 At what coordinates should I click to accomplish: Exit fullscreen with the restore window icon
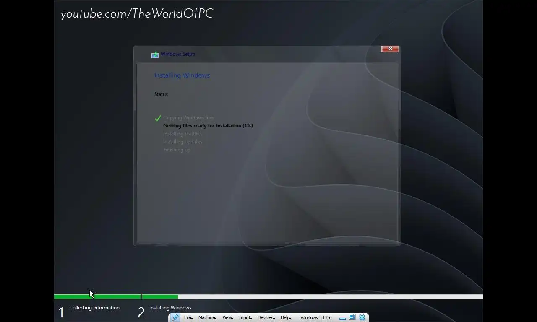pos(352,317)
